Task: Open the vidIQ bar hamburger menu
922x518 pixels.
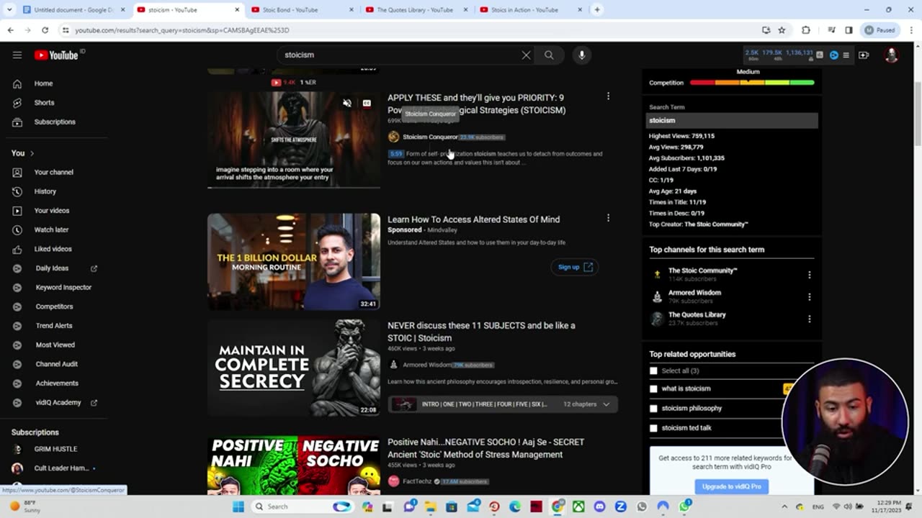Action: [846, 55]
